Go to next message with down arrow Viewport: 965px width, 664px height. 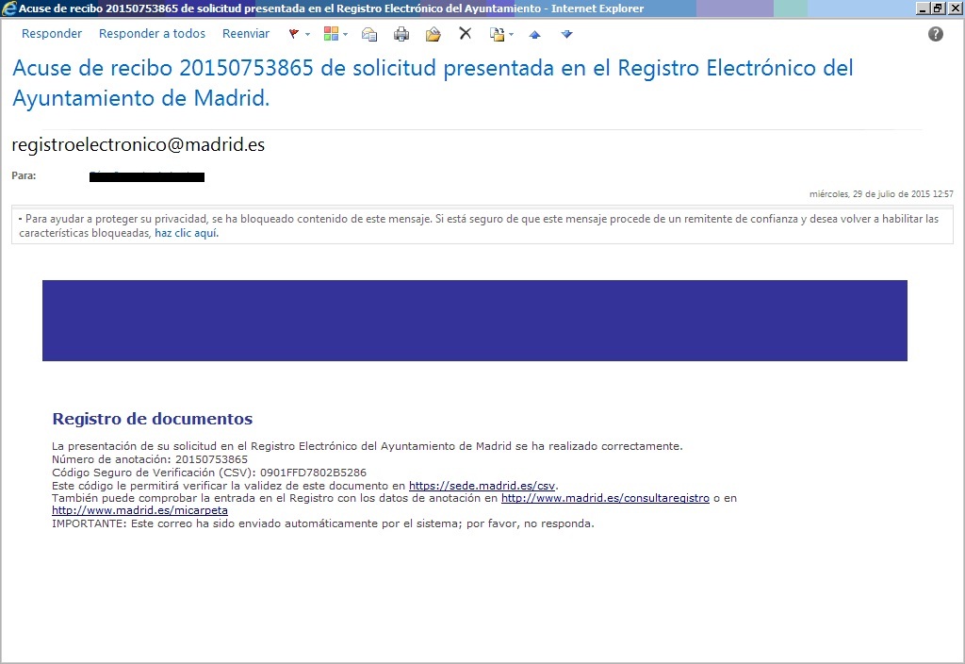point(566,34)
